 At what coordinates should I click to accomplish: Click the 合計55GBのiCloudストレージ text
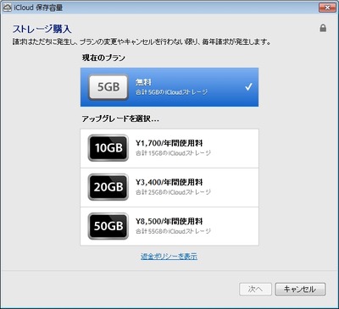[173, 231]
